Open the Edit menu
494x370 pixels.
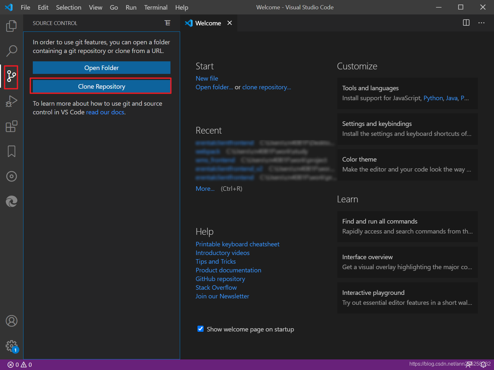point(43,7)
